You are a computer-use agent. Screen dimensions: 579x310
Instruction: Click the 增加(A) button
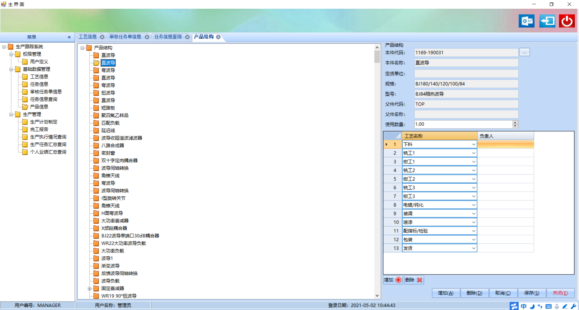[x=446, y=293]
